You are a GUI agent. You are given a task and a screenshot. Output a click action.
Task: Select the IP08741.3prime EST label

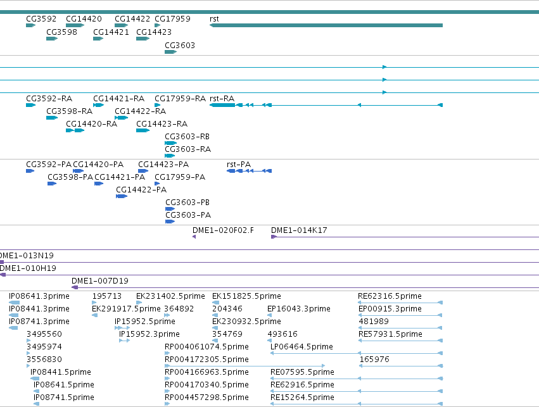[x=39, y=322]
